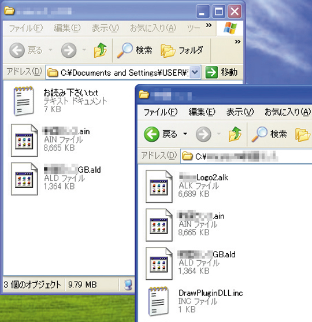Expand the toolbar overflow chevron in back window
The width and height of the screenshot is (312, 322).
pos(237,42)
